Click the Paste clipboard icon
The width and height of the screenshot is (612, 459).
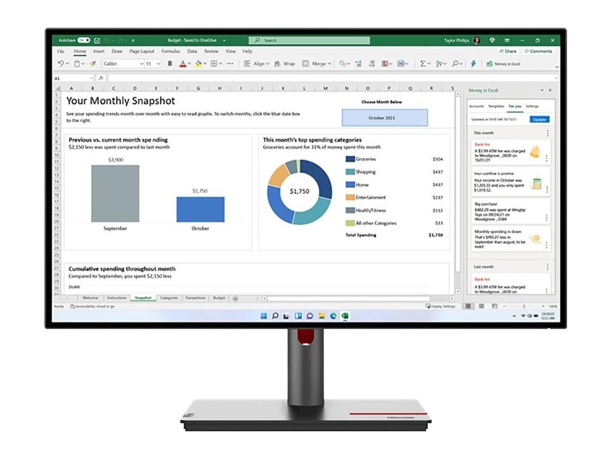click(77, 63)
